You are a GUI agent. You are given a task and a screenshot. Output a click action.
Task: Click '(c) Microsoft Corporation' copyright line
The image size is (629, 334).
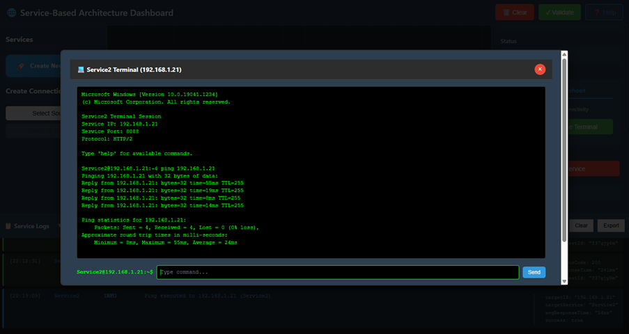[156, 102]
